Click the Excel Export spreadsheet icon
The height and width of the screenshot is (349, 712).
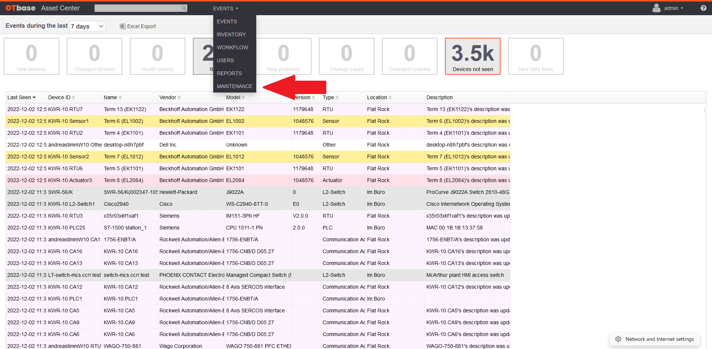point(122,26)
